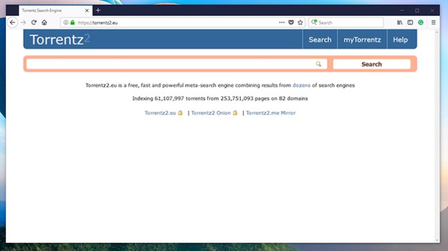
Task: Click the URL address bar
Action: 177,23
